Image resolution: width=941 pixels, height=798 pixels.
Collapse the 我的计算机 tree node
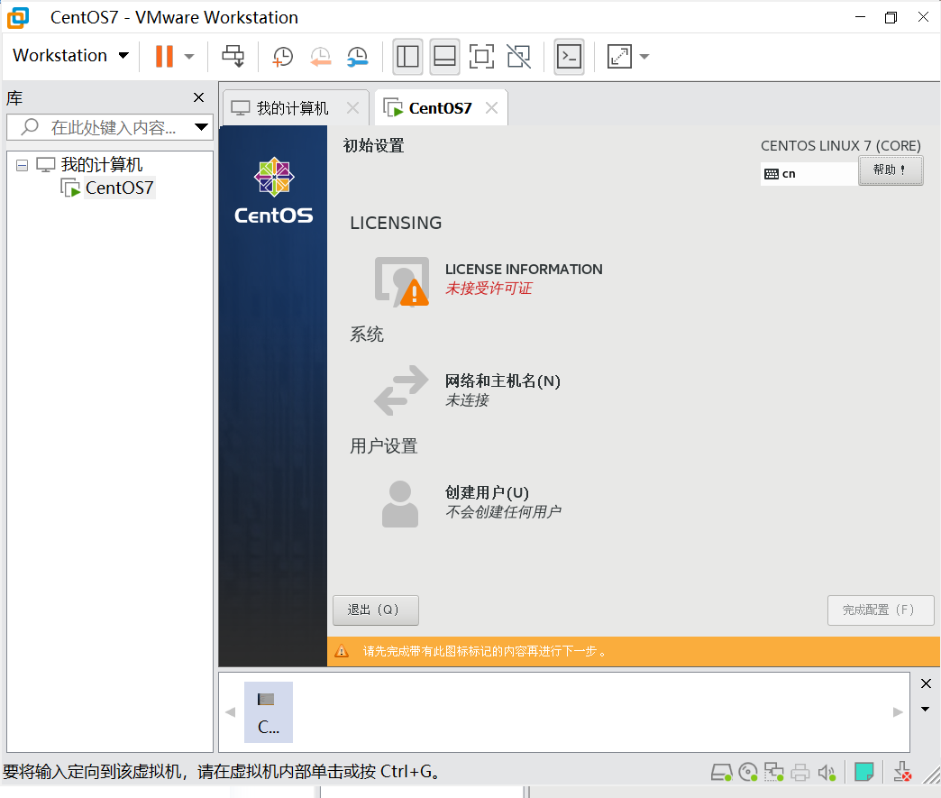[23, 165]
